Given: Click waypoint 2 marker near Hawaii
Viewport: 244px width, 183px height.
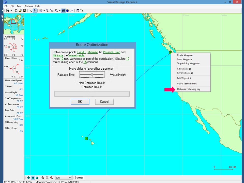Looking at the screenshot, I should 86,138.
